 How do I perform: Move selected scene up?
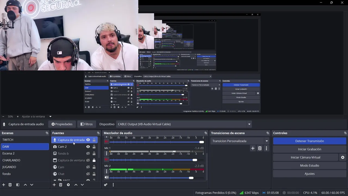point(25,185)
